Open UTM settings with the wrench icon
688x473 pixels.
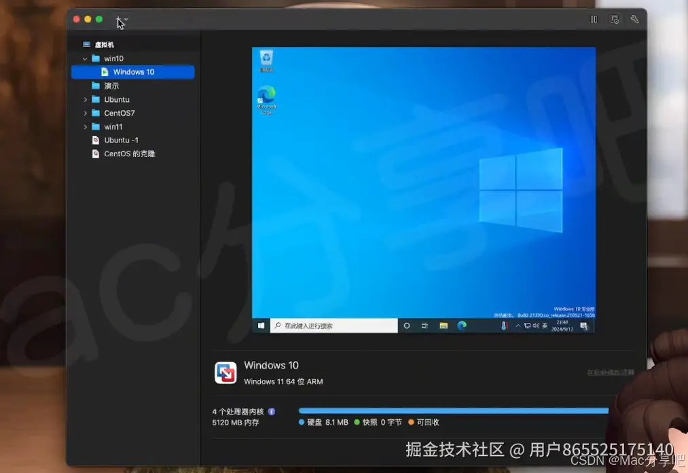tap(634, 19)
